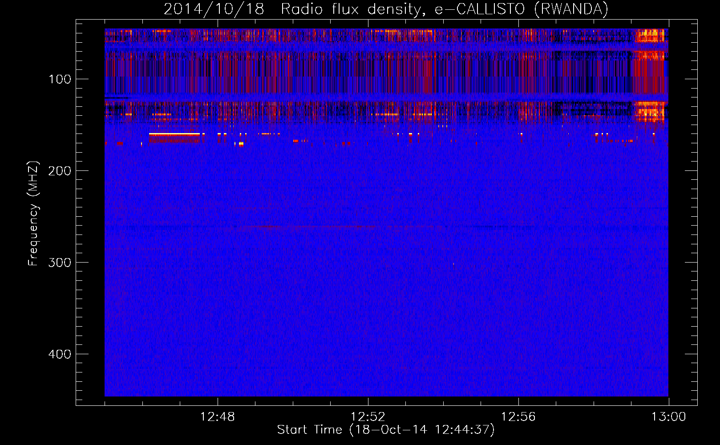
Task: Click the 400 frequency tick label
Action: (60, 354)
